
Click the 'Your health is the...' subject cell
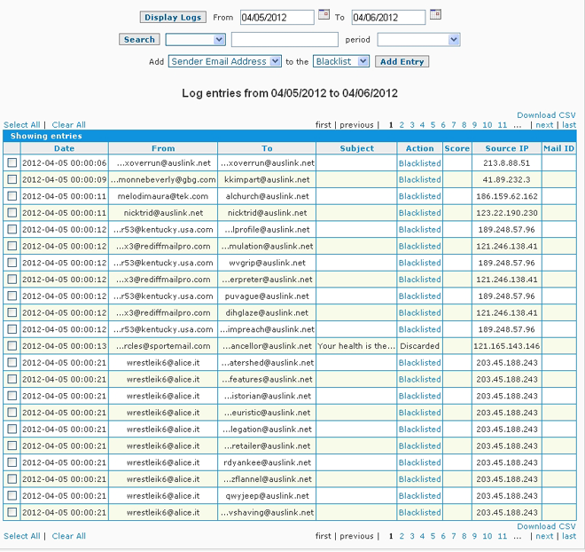click(356, 346)
